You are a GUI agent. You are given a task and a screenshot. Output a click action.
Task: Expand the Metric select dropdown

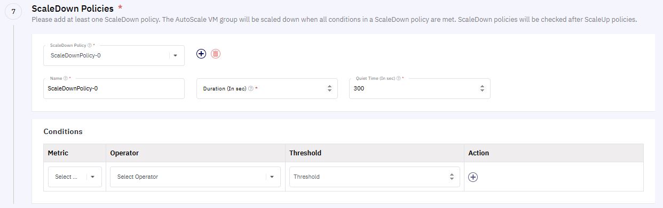(75, 177)
